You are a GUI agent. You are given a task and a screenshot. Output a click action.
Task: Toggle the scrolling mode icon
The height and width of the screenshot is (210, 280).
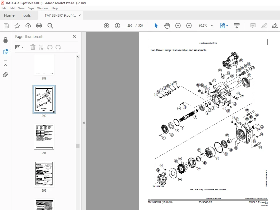[236, 26]
